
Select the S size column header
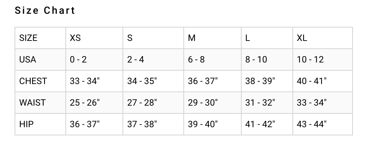pos(130,38)
